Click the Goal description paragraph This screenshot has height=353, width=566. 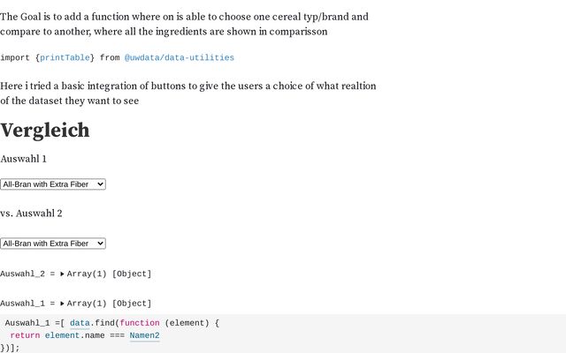click(184, 24)
